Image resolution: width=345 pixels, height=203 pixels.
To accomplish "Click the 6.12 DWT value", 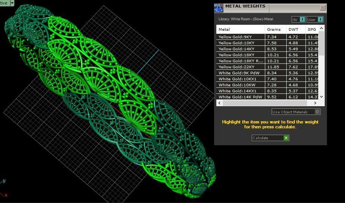I will [293, 97].
